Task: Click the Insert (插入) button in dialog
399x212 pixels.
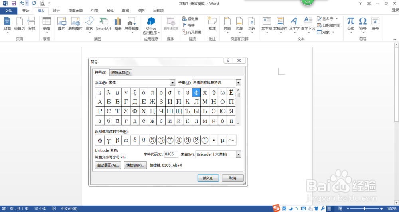Action: coord(208,178)
